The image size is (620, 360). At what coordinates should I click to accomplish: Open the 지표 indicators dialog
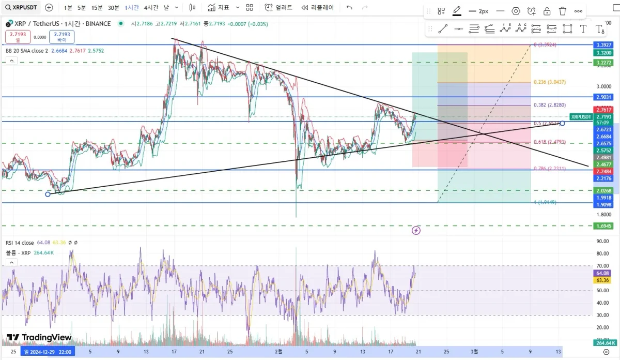click(x=219, y=8)
